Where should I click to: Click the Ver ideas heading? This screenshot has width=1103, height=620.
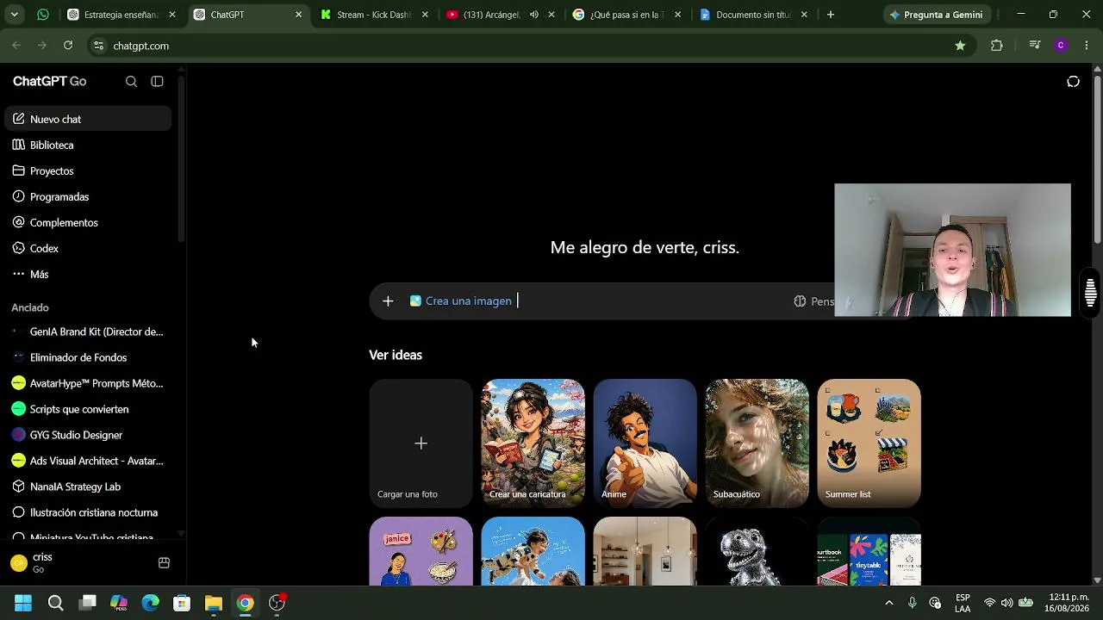point(396,355)
